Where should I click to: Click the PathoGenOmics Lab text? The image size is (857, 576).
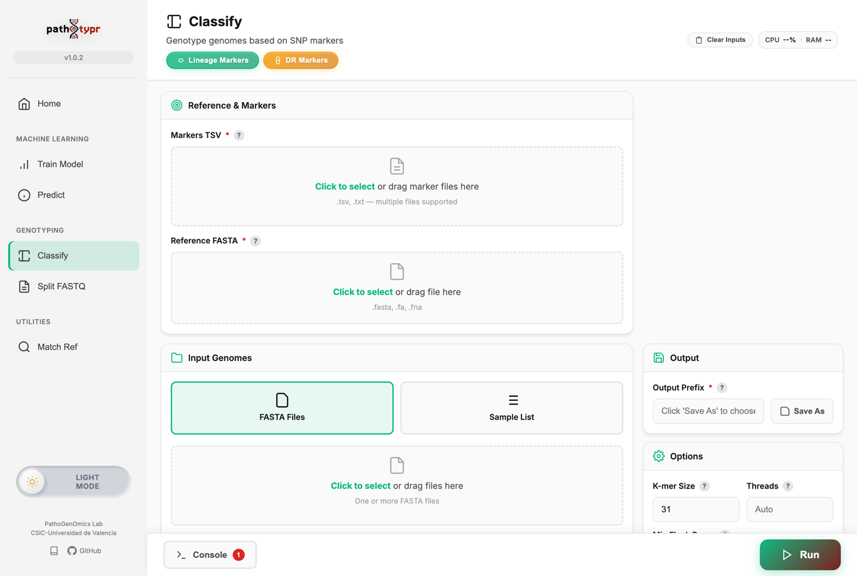[x=73, y=524]
